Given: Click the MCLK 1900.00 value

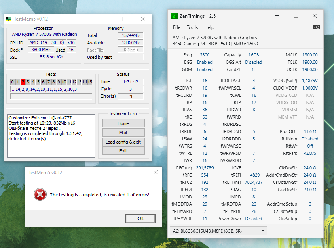Looking at the screenshot, I should (x=310, y=55).
